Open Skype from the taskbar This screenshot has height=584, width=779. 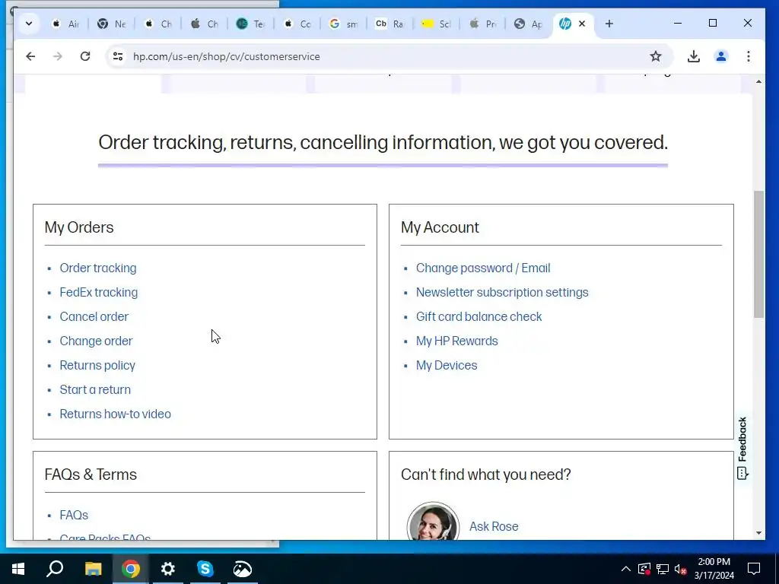(205, 569)
